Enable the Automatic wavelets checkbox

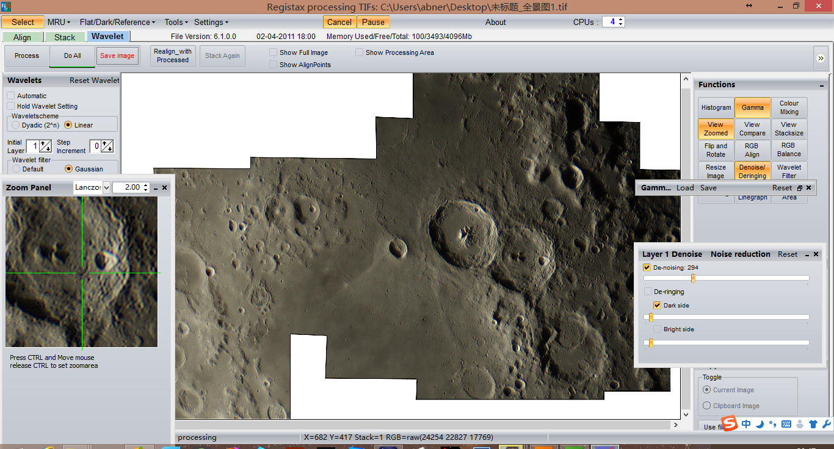11,96
